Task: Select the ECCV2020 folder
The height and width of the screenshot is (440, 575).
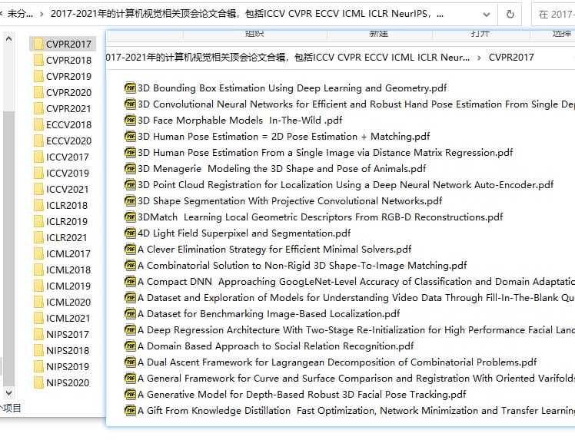Action: (x=62, y=141)
